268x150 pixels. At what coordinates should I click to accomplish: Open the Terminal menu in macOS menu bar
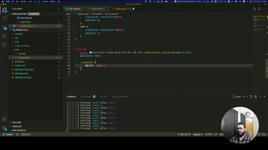pyautogui.click(x=45, y=1)
